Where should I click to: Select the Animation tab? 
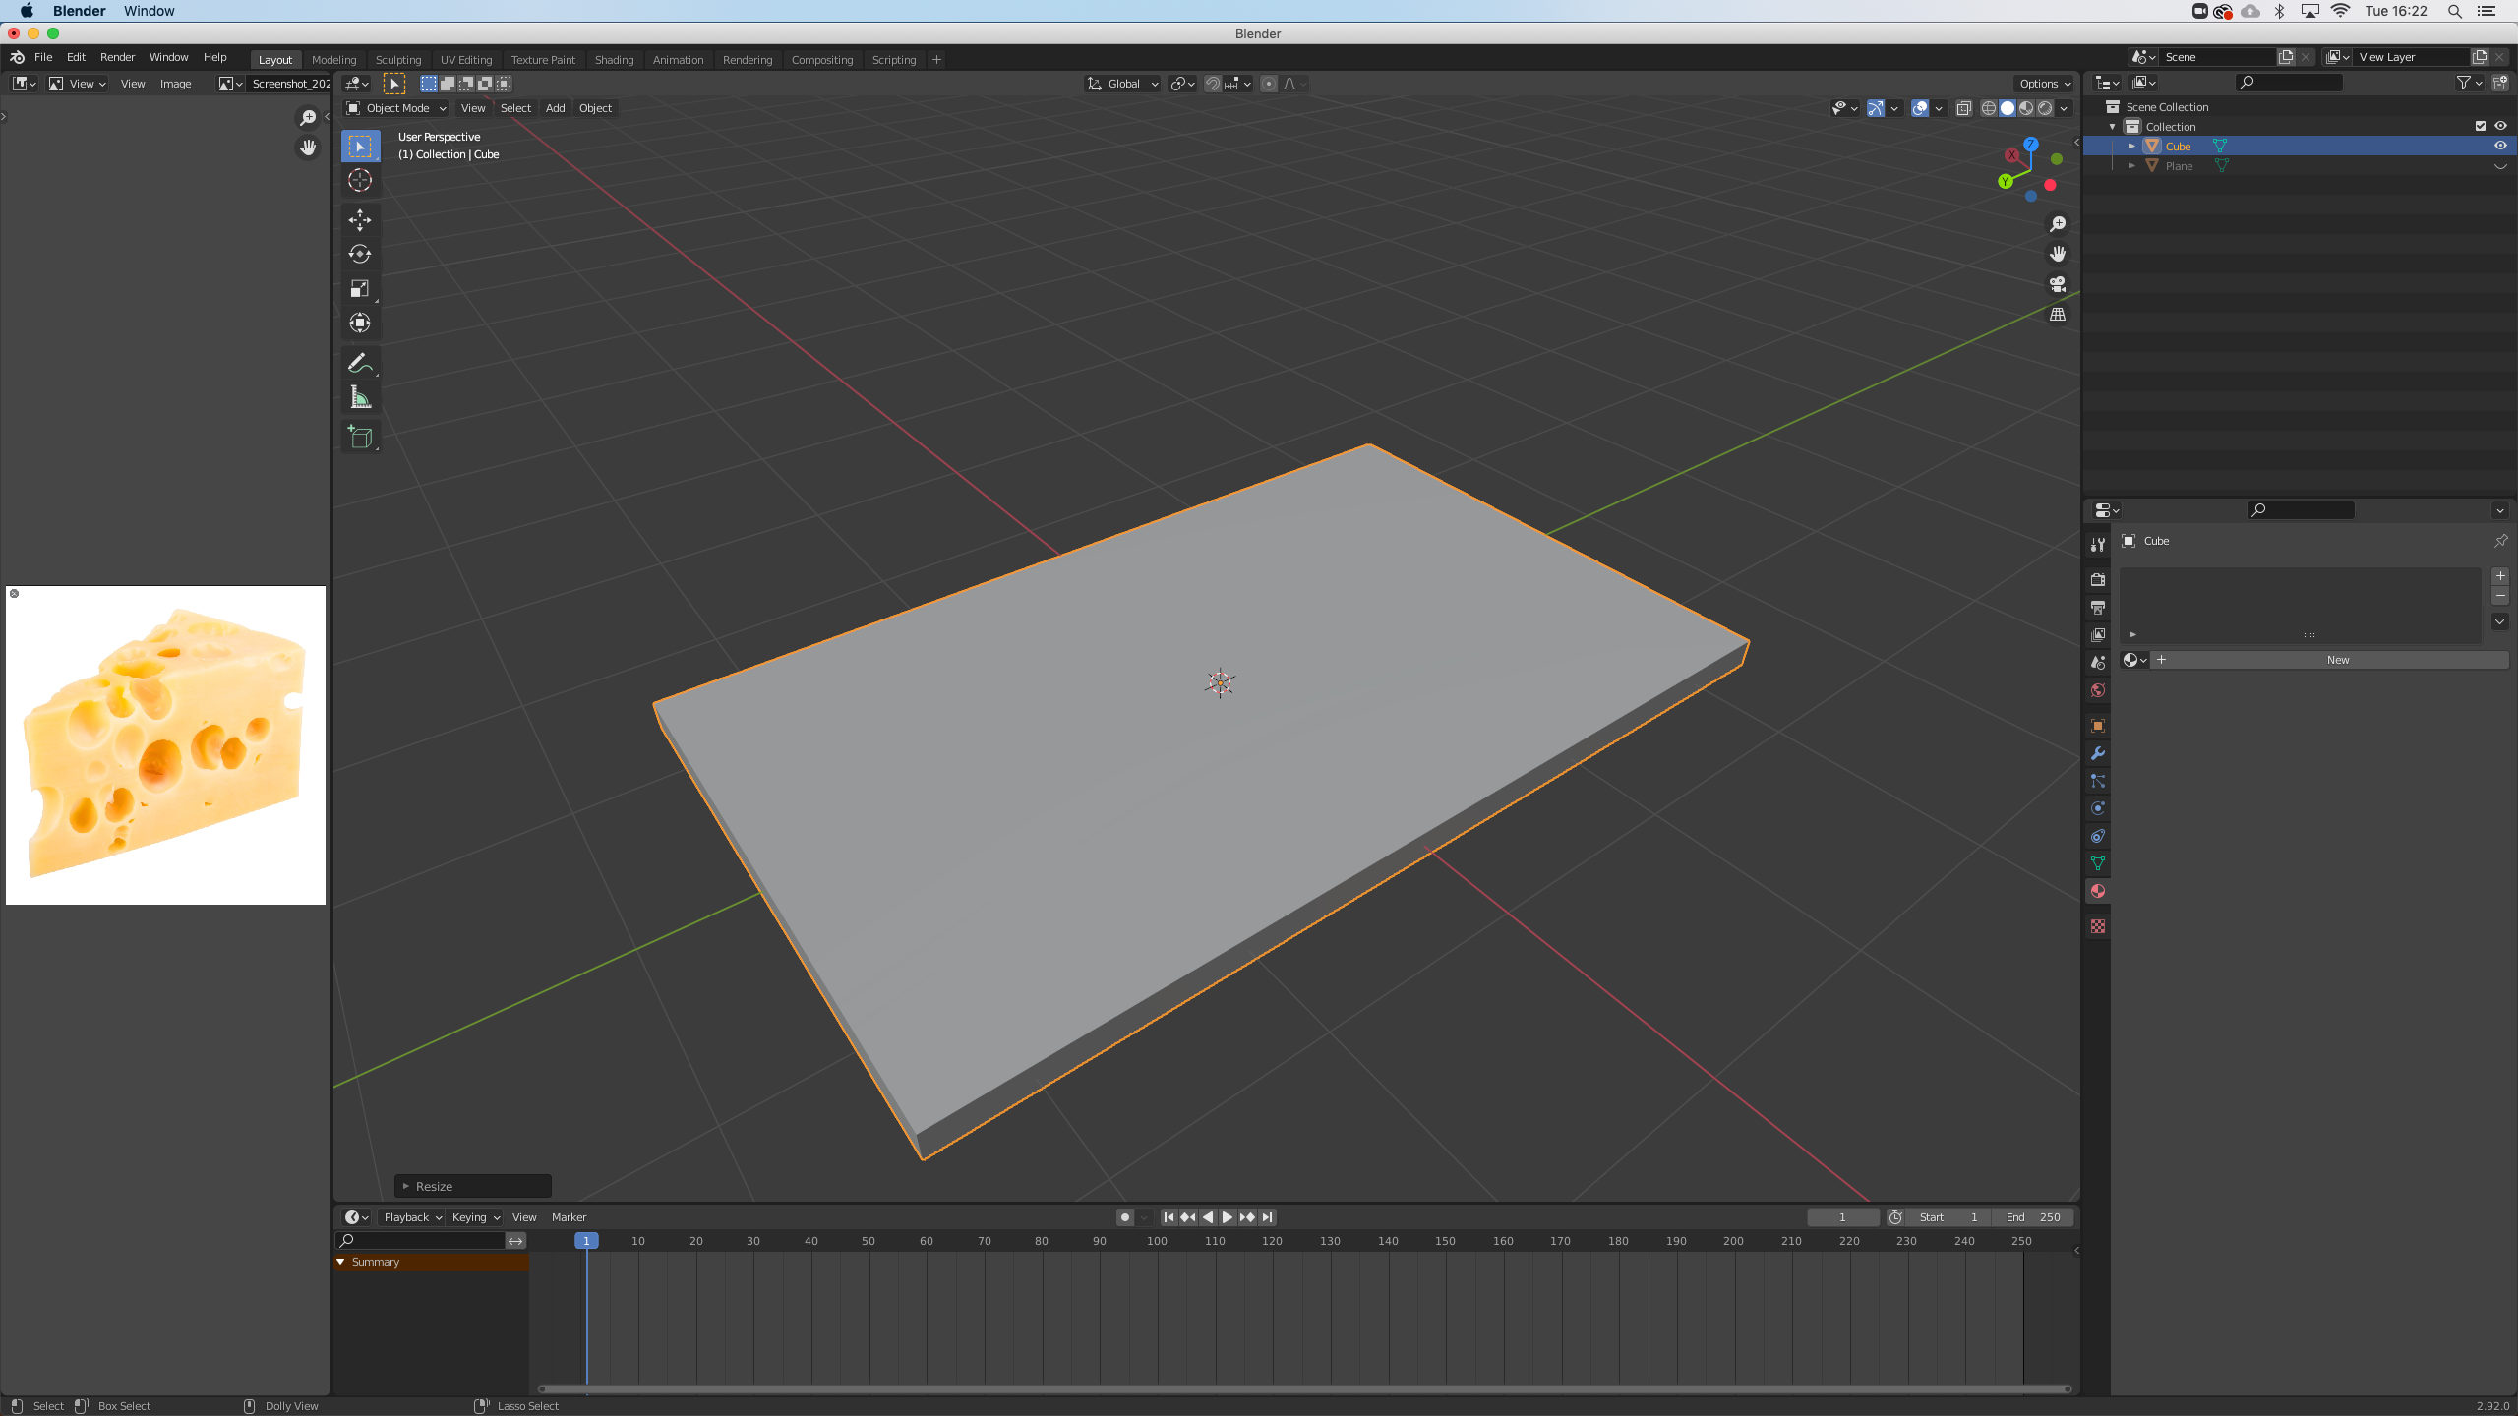678,57
